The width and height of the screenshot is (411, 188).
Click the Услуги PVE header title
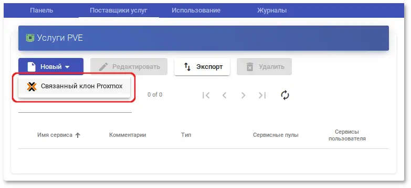click(x=60, y=38)
